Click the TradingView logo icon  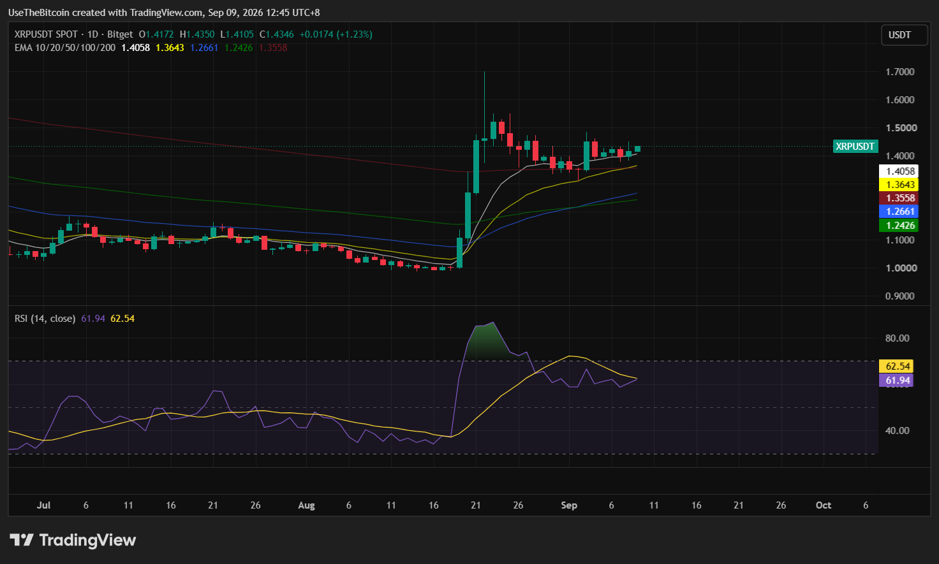22,540
